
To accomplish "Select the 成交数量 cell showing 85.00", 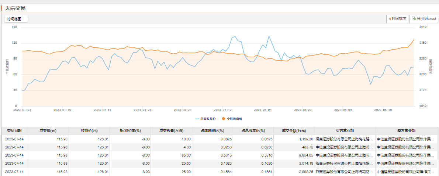I will click(171, 155).
